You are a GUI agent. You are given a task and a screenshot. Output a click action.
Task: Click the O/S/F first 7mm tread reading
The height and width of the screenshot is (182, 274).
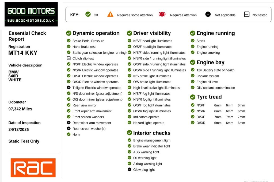point(218,117)
